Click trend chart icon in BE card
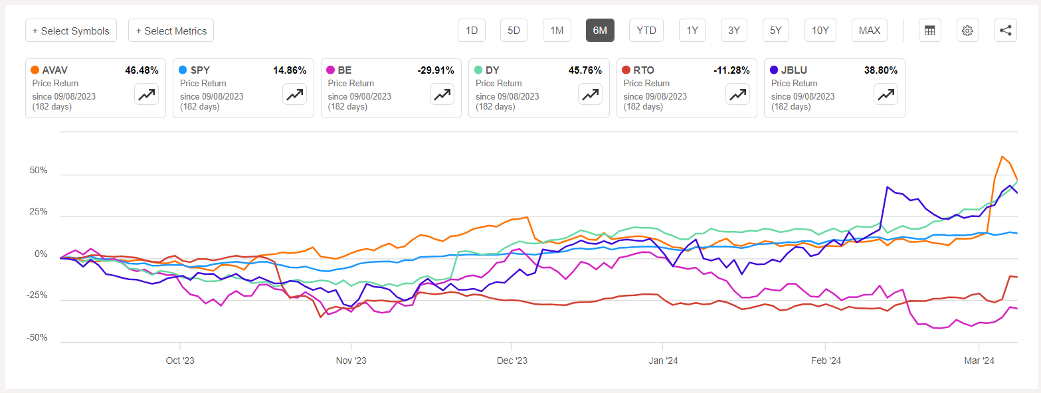Screen dimensions: 1041x393 point(442,95)
